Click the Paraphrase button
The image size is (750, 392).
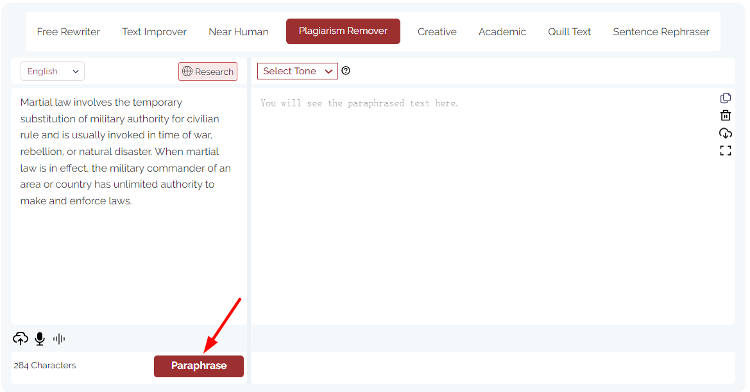[199, 366]
